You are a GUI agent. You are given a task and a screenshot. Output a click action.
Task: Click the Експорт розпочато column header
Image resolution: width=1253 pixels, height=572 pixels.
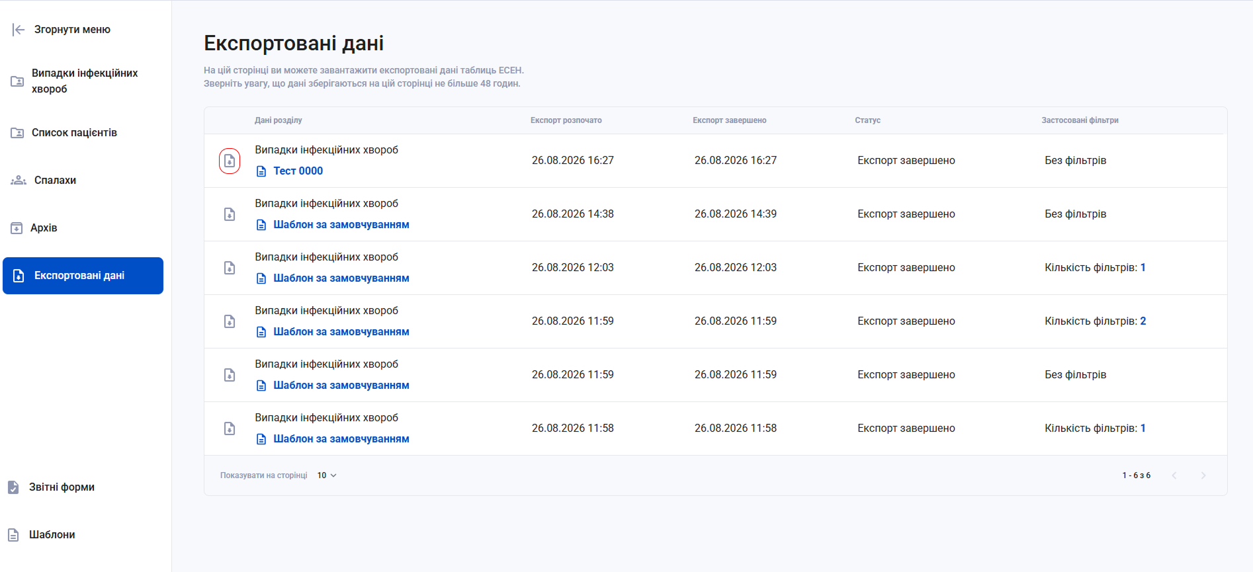pyautogui.click(x=566, y=120)
